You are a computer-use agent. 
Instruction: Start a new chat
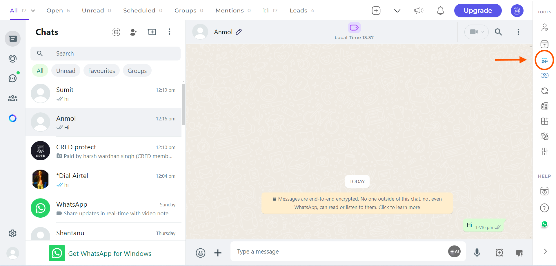point(133,32)
